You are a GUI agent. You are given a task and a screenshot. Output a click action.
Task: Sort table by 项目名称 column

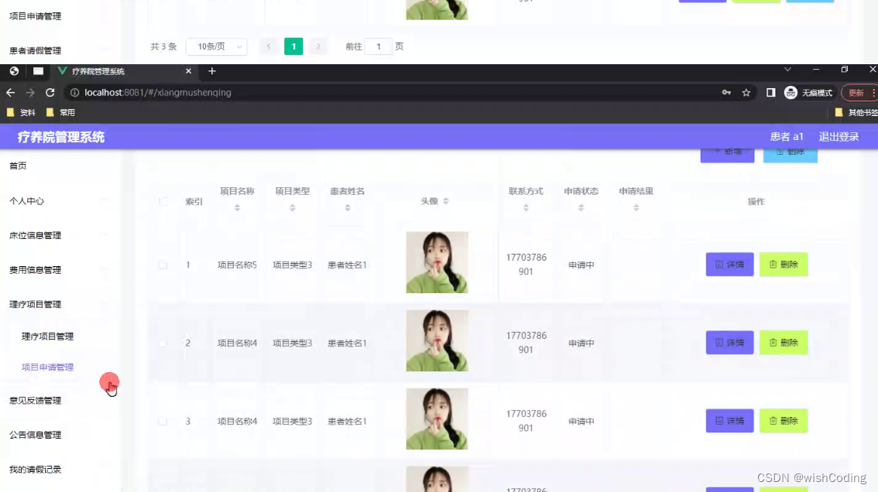[238, 207]
